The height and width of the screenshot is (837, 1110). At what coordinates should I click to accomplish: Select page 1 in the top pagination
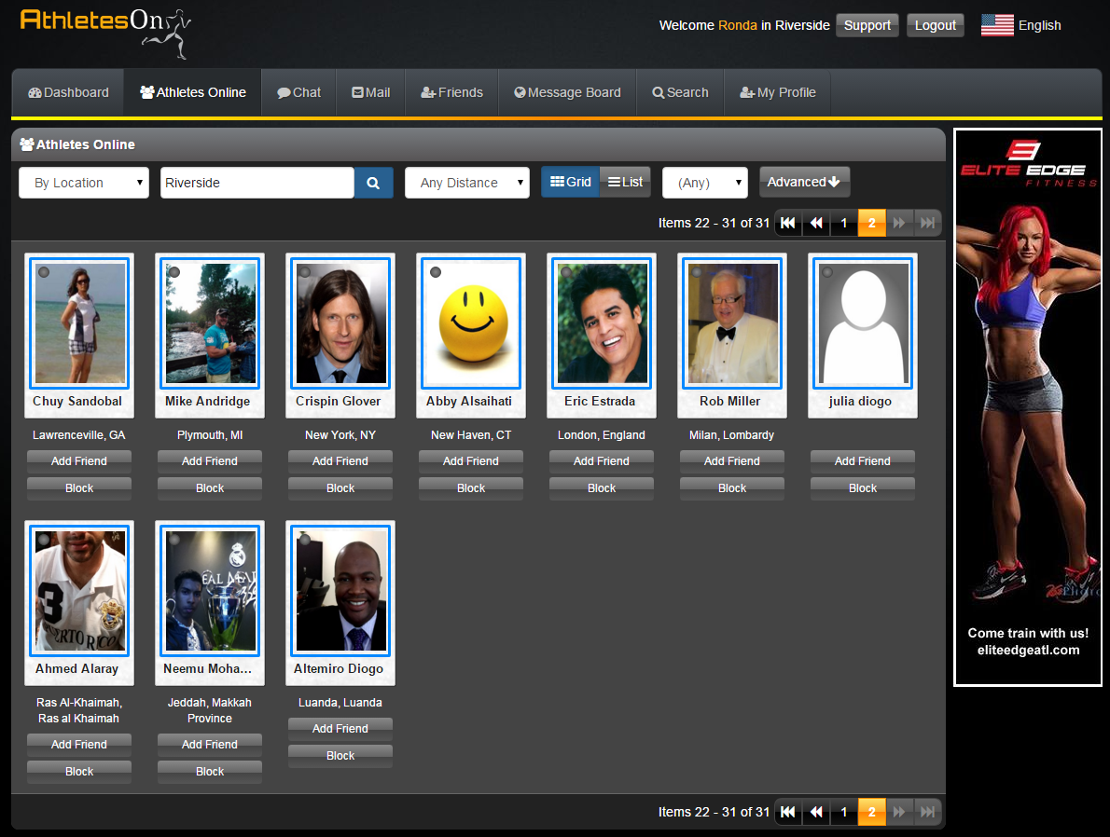point(844,223)
